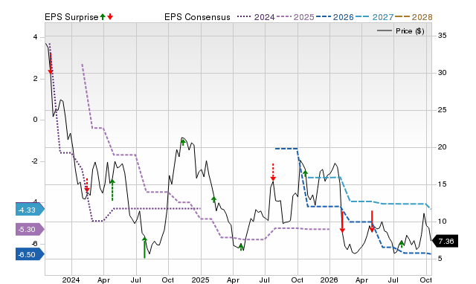
Task: Click the red dashed surprise arrow after July 2025
Action: [x=273, y=172]
